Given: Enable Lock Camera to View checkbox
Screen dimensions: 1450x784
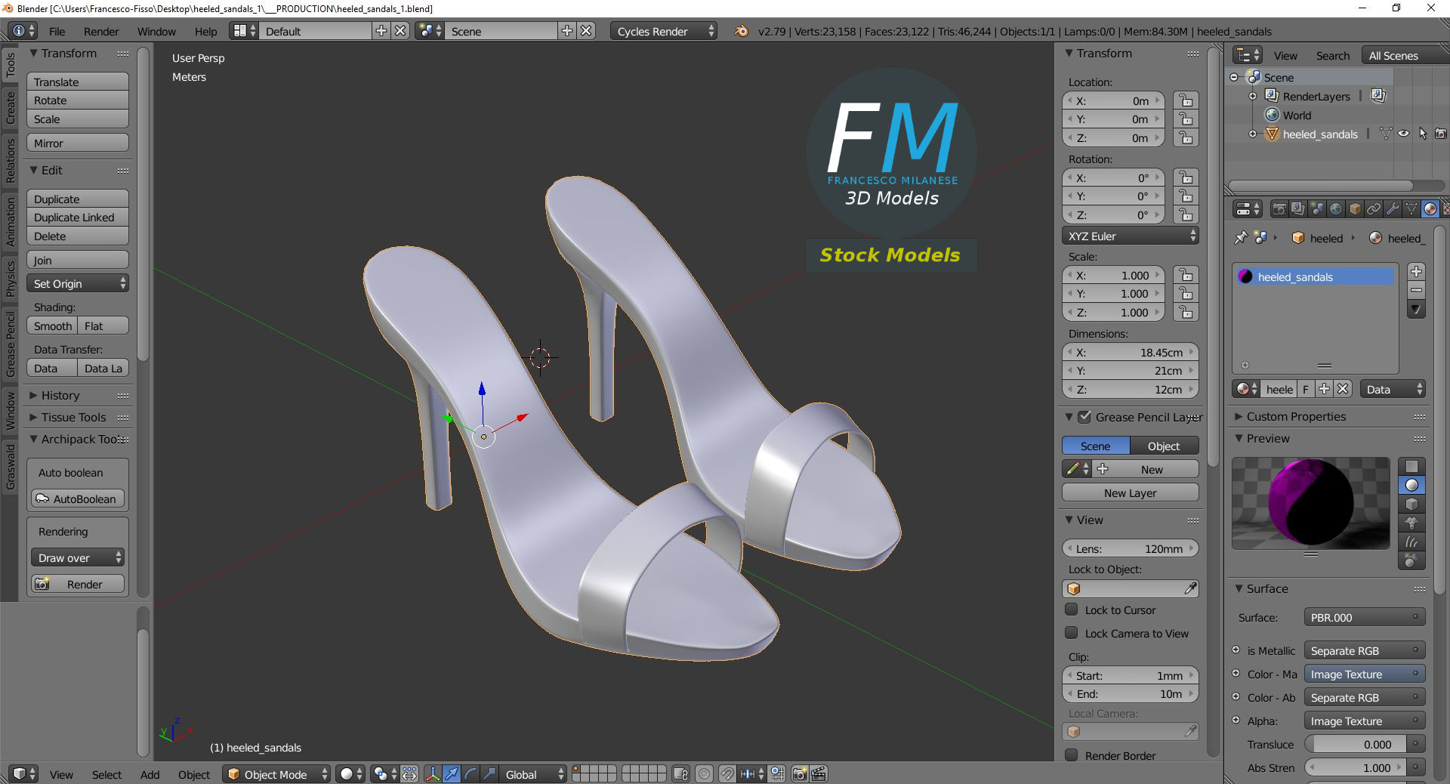Looking at the screenshot, I should pos(1071,633).
